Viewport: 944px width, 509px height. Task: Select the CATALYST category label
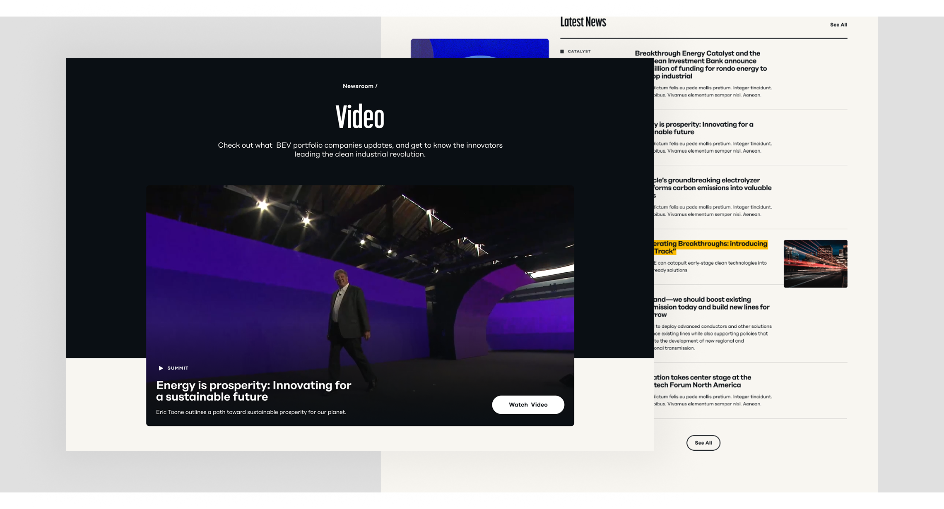(579, 51)
